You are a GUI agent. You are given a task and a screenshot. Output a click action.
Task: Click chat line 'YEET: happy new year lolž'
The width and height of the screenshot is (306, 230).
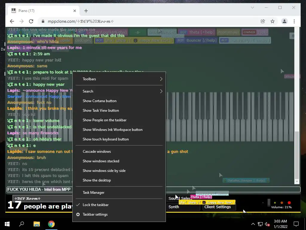(x=34, y=60)
